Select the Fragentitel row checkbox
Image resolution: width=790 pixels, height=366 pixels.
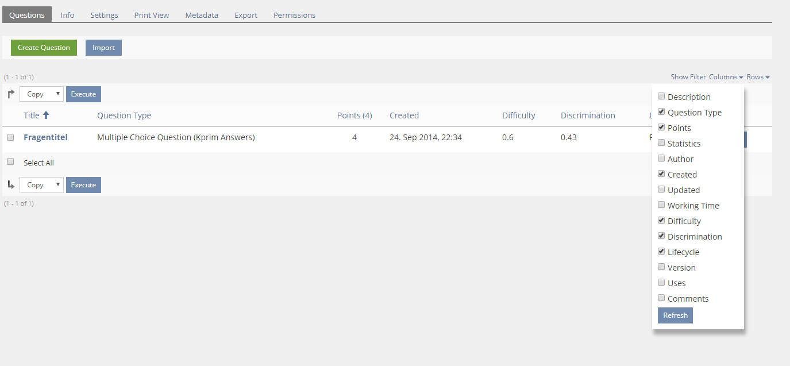(10, 137)
